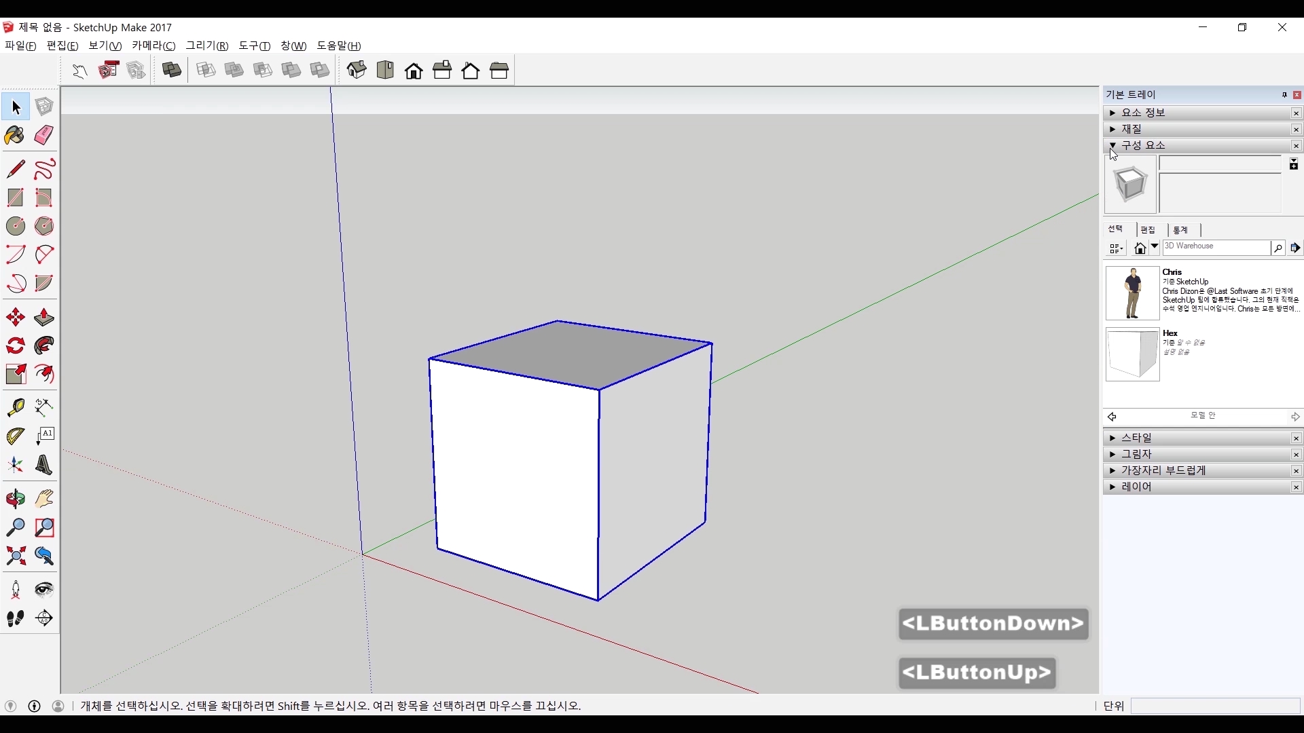Click the 3D Warehouse search button
Image resolution: width=1304 pixels, height=733 pixels.
pos(1278,248)
